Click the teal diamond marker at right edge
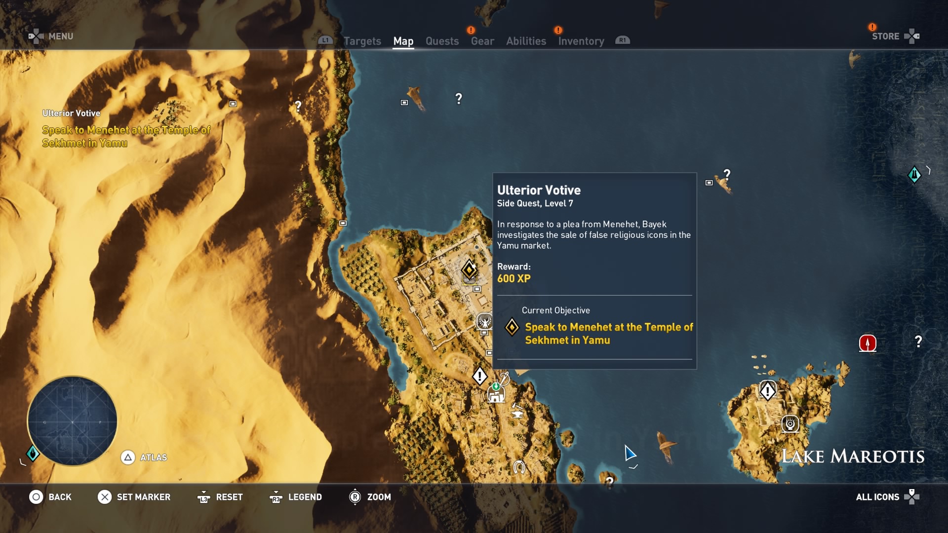Screen dimensions: 948x533 (x=914, y=174)
